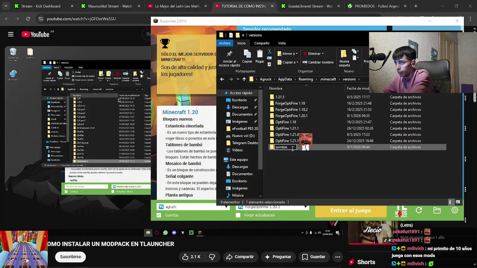This screenshot has width=477, height=268.
Task: Save video with the Guardar button
Action: click(314, 257)
